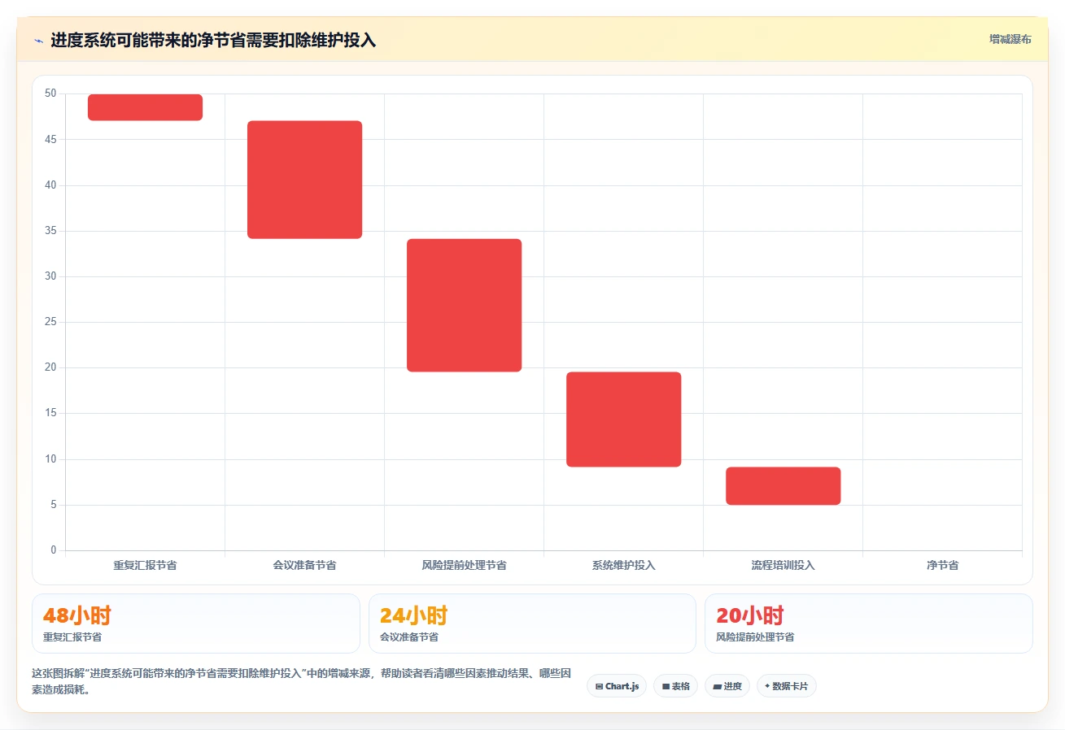Click the 风险提前处理节省 red bar

464,306
